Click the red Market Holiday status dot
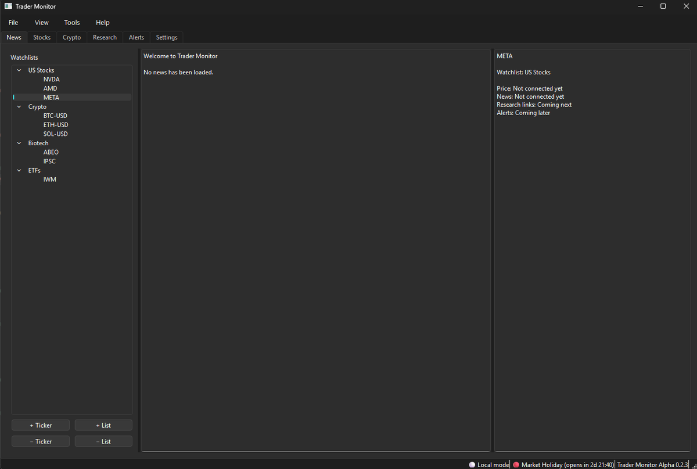Viewport: 697px width, 469px height. coord(516,465)
